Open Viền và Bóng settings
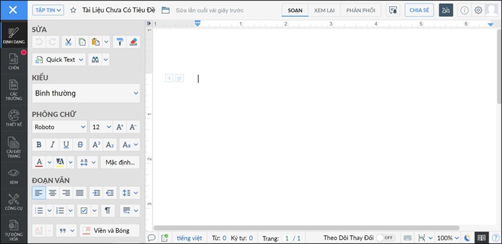This screenshot has height=244, width=502. (109, 231)
